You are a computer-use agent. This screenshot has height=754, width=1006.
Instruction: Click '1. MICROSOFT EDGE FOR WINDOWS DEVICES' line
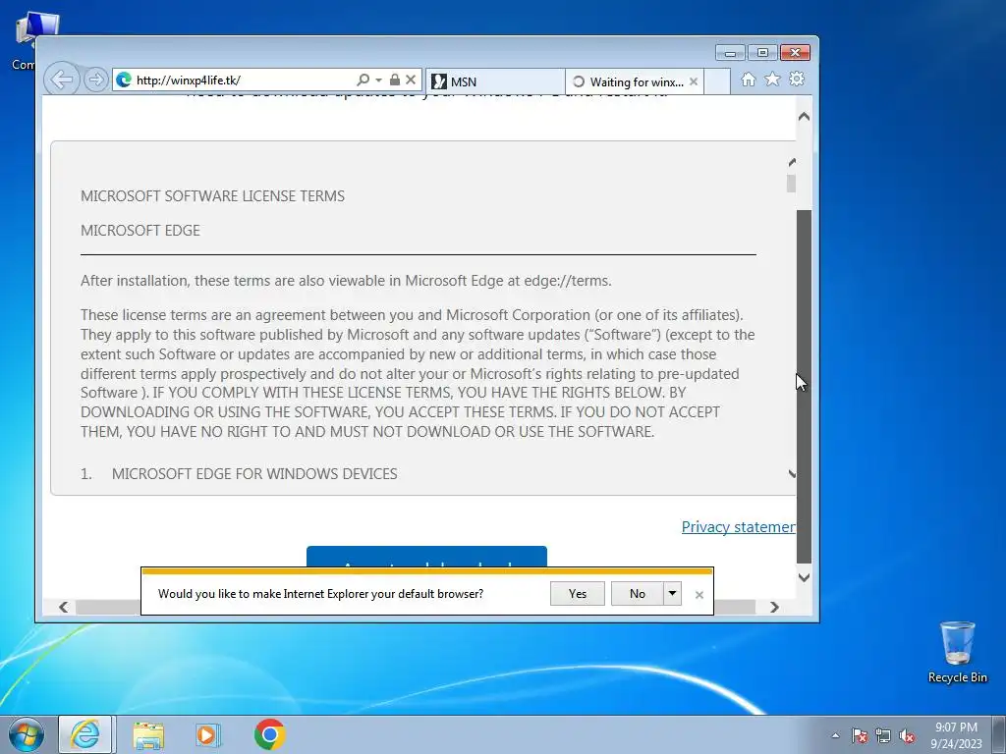click(x=239, y=474)
